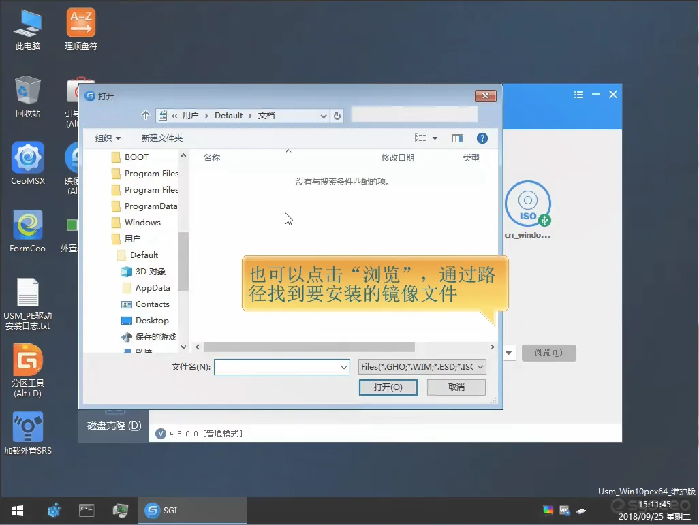Image resolution: width=699 pixels, height=525 pixels.
Task: Open the CeoMSX desktop icon
Action: pyautogui.click(x=28, y=158)
